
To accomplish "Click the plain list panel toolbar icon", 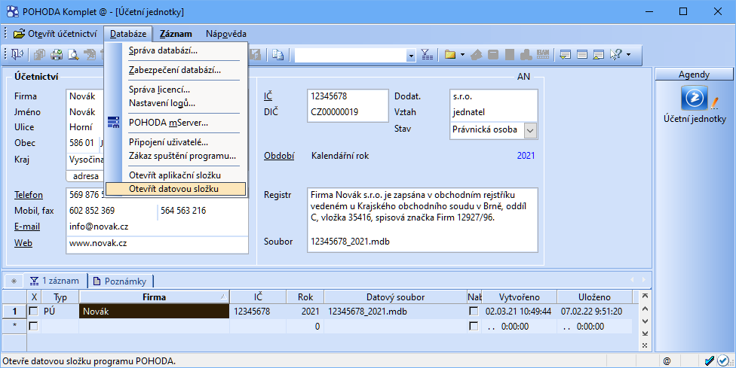I will [582, 55].
